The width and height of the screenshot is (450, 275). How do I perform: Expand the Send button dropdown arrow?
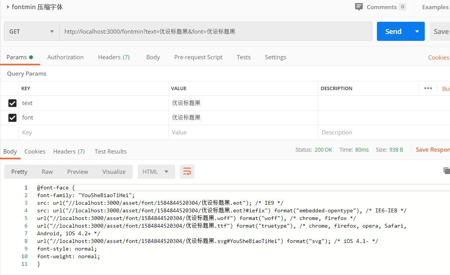coord(417,31)
